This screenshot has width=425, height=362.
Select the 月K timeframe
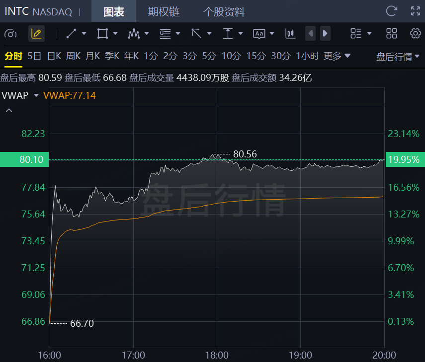93,56
